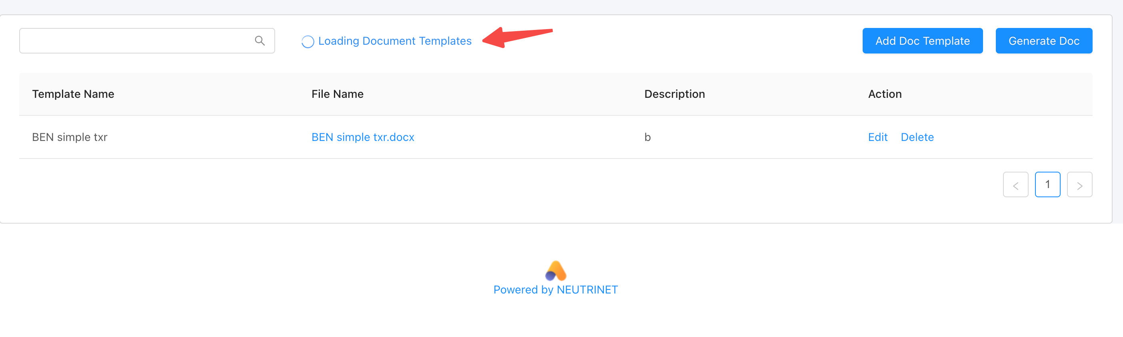Click the description cell containing b
Screen dimensions: 1123x337
[647, 137]
